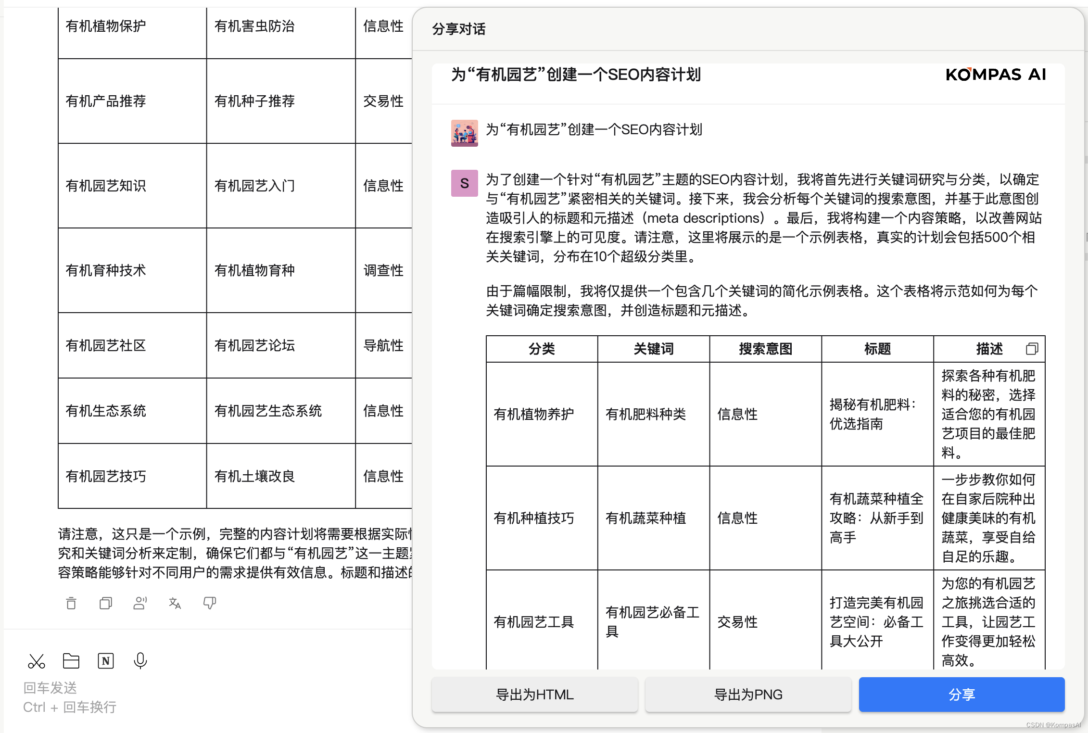Translate the reply with translate icon
This screenshot has height=733, width=1088.
point(175,603)
